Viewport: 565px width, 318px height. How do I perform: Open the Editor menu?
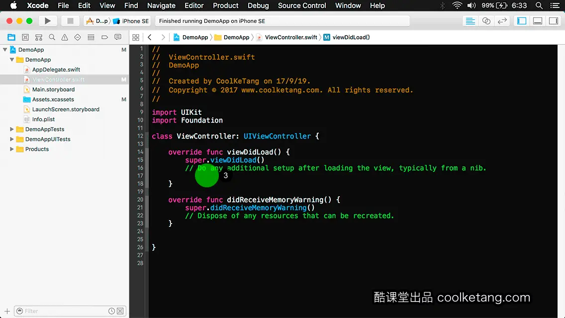tap(194, 5)
